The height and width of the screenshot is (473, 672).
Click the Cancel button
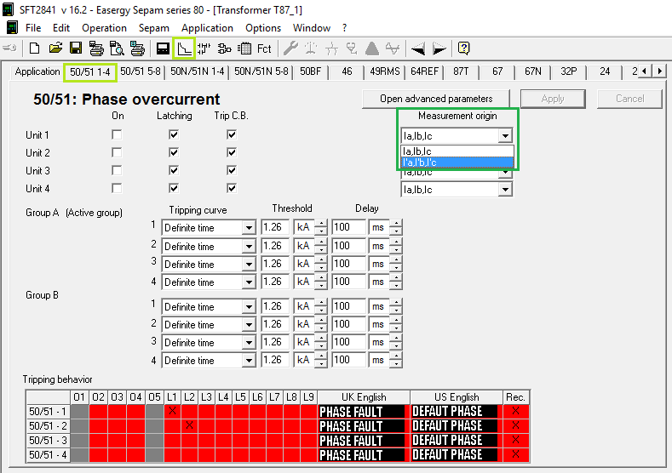click(x=629, y=99)
